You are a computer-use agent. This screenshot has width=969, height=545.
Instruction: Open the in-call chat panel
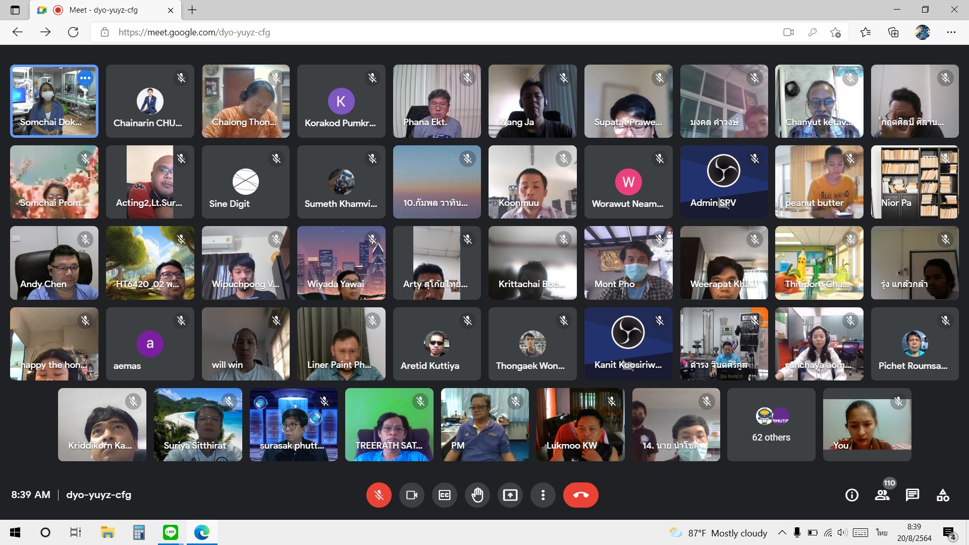912,495
